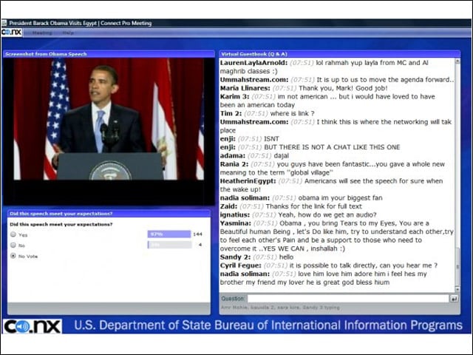Send the question with enter arrow button
The width and height of the screenshot is (473, 355).
coord(454,299)
